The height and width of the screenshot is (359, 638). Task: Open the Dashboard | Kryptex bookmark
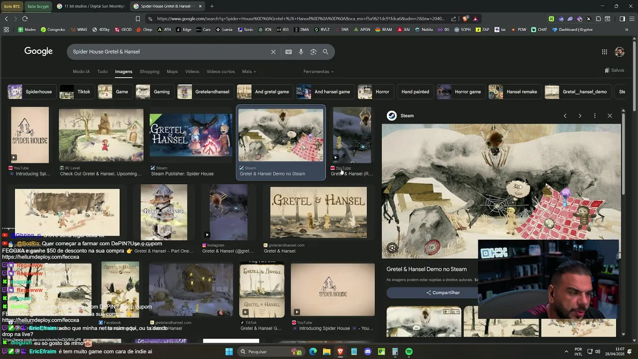pos(572,29)
